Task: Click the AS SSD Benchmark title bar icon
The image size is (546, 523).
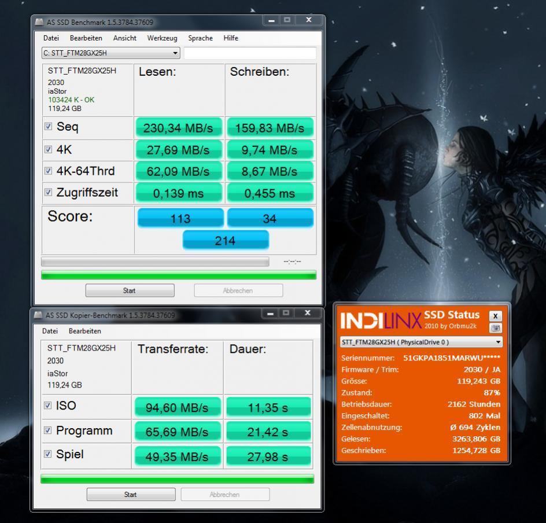Action: 39,22
